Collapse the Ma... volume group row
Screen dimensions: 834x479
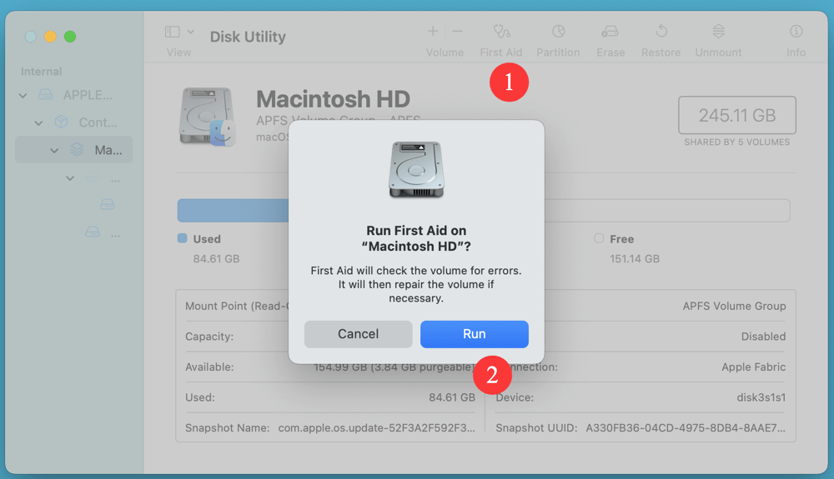point(54,150)
